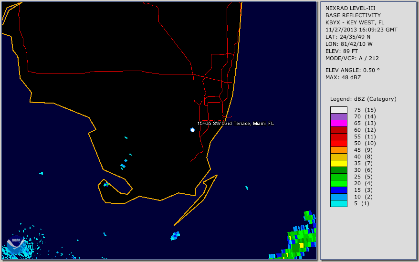This screenshot has width=419, height=262.
Task: Click the gold 40 dBZ legend swatch
Action: [338, 157]
